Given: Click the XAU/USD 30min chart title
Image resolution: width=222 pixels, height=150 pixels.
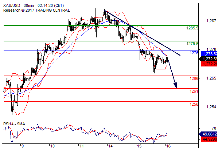Looking at the screenshot, I should pos(34,5).
